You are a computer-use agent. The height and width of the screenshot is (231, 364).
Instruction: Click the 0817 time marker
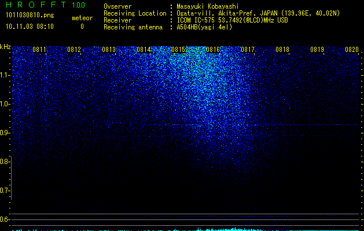[248, 50]
